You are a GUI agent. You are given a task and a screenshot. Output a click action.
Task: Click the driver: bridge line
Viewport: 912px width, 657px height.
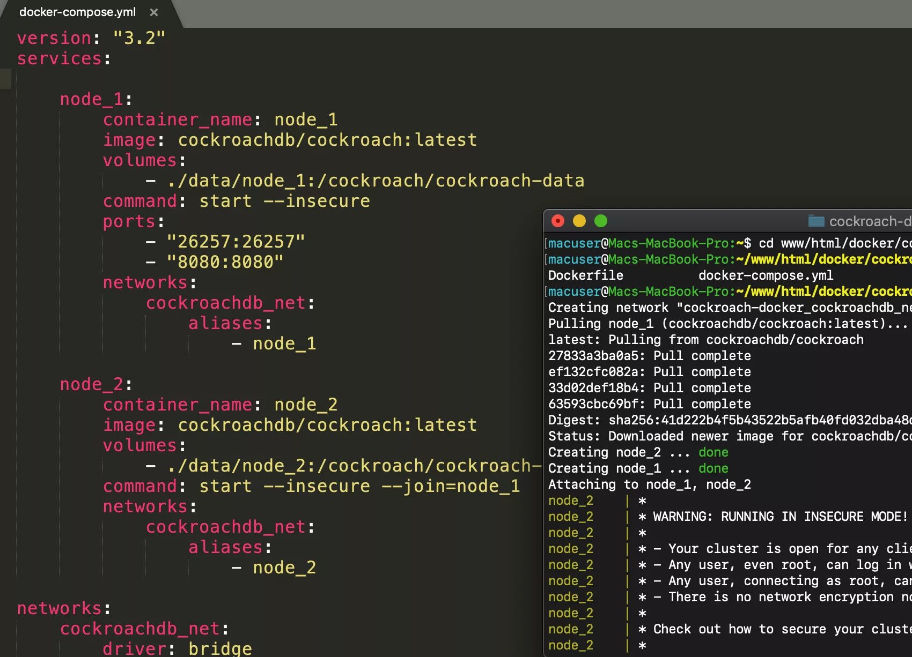click(x=178, y=648)
